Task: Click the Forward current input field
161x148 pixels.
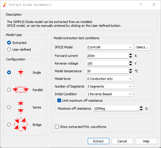Action: (107, 56)
